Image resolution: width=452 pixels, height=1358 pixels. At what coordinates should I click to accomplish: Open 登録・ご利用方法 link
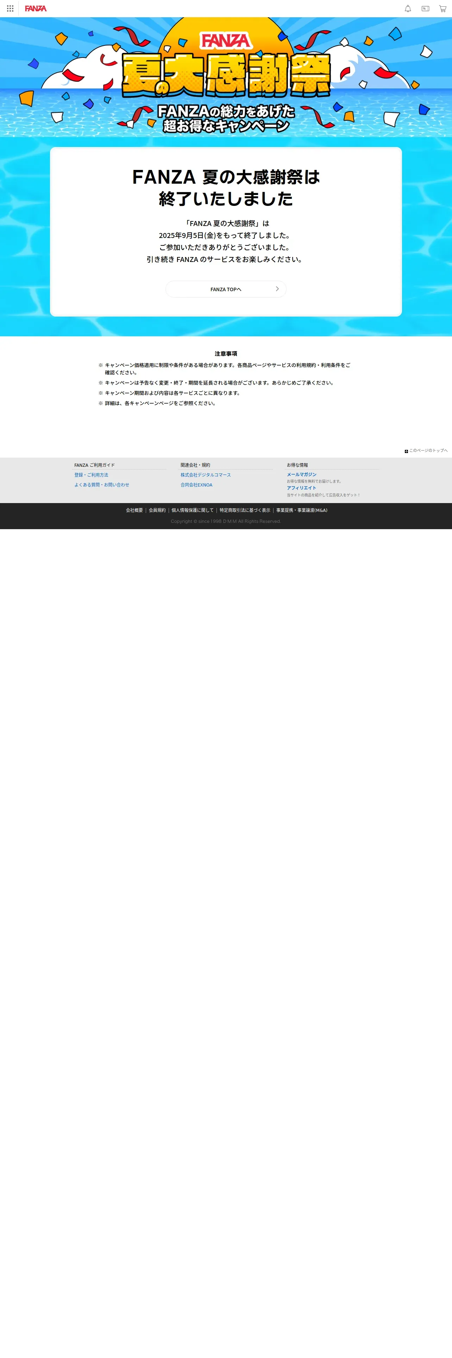tap(91, 475)
